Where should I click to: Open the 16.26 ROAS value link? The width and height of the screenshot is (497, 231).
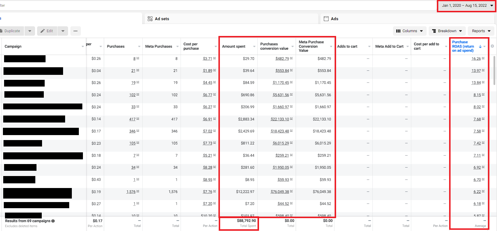pyautogui.click(x=476, y=59)
